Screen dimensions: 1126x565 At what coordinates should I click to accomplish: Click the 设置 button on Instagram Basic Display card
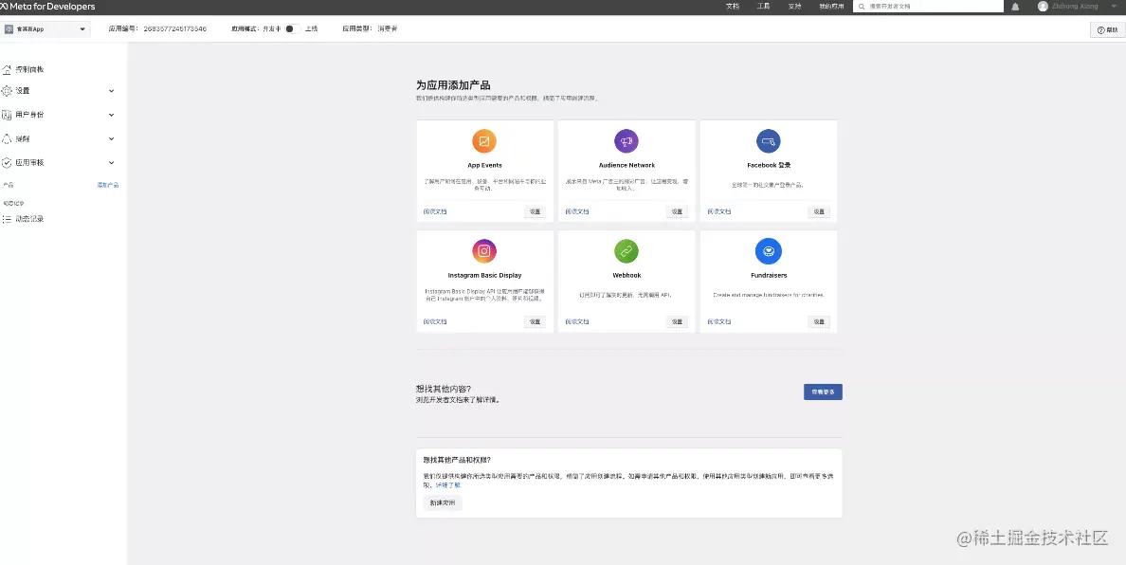tap(535, 322)
